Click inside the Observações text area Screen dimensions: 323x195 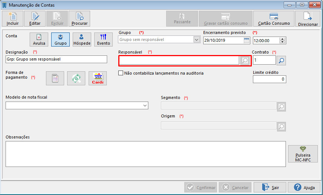pos(146,154)
